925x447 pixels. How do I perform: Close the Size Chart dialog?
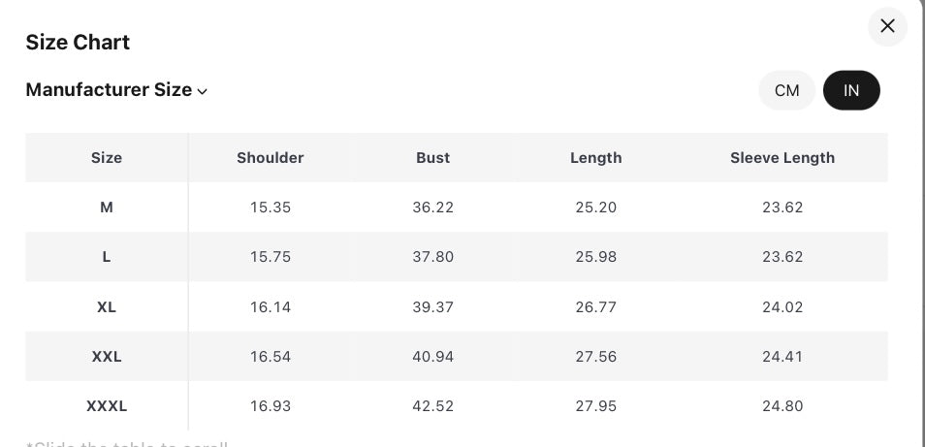(887, 26)
